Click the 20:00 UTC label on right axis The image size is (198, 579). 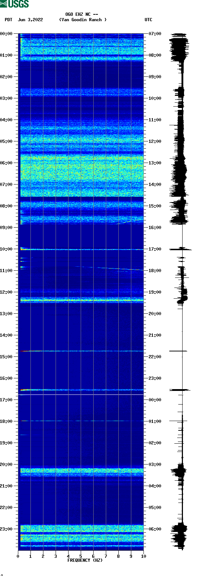pyautogui.click(x=155, y=314)
